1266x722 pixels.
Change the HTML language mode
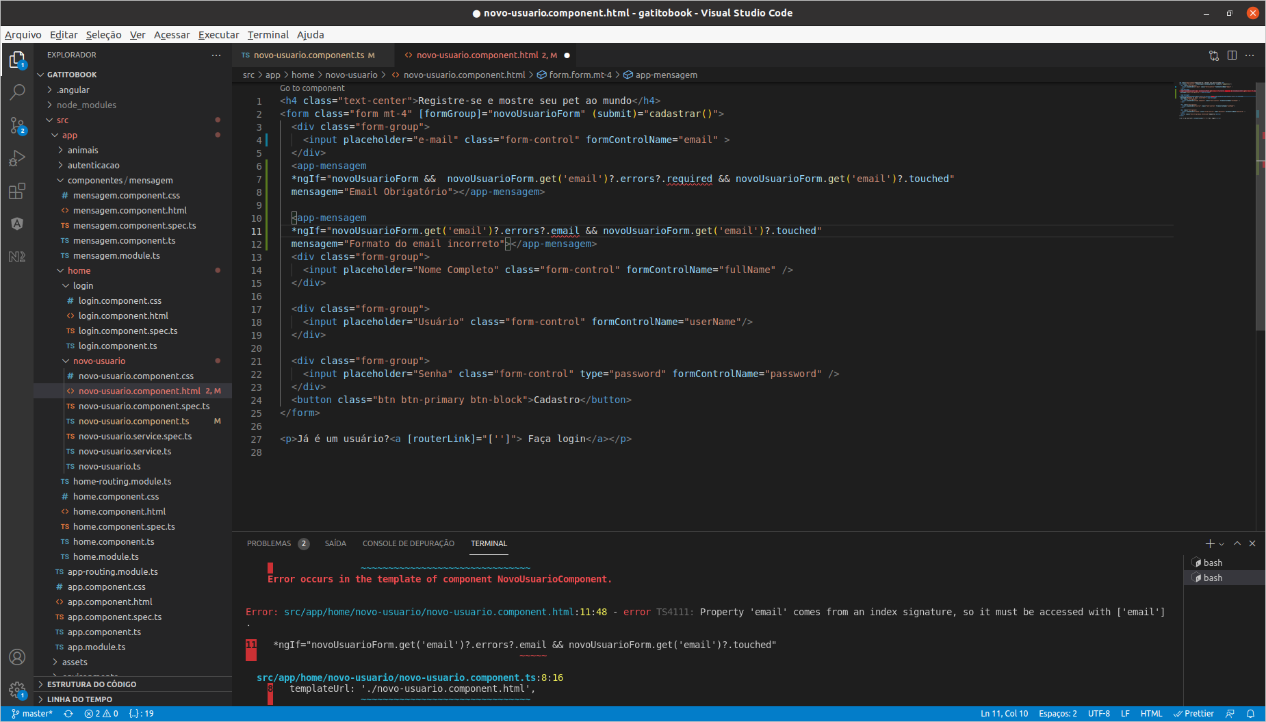coord(1151,713)
